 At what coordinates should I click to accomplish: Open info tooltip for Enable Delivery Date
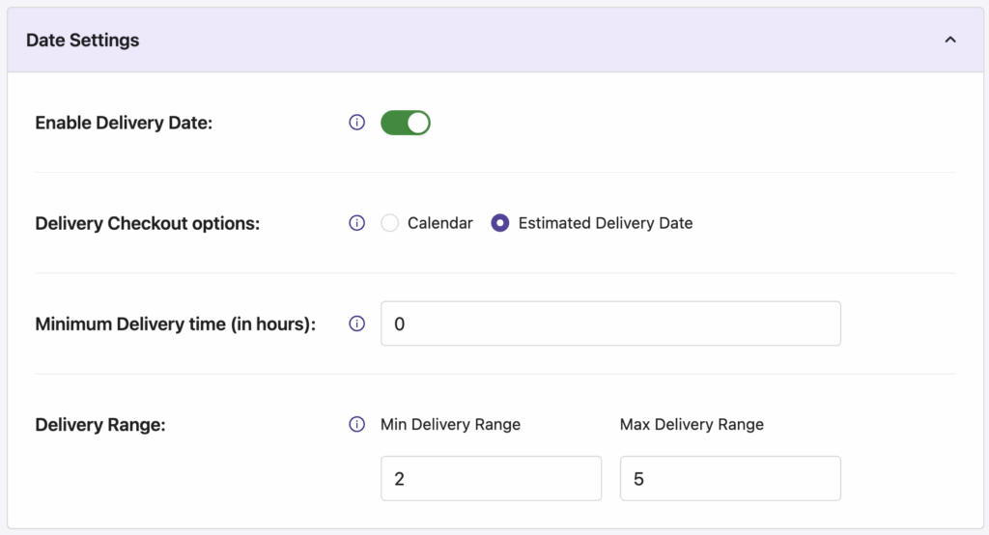click(x=357, y=123)
